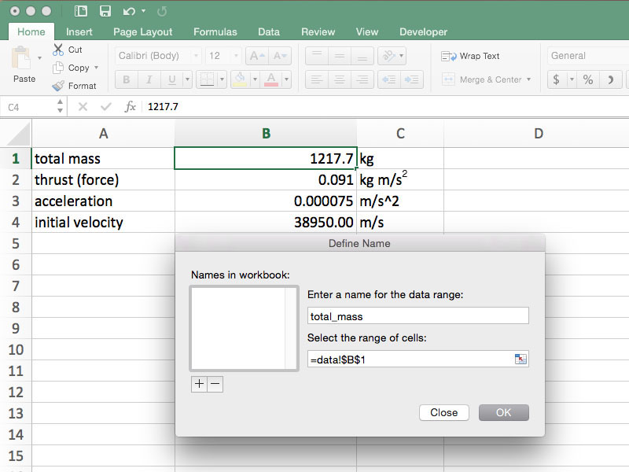The height and width of the screenshot is (472, 629).
Task: Click the Cut scissors icon
Action: pyautogui.click(x=59, y=50)
